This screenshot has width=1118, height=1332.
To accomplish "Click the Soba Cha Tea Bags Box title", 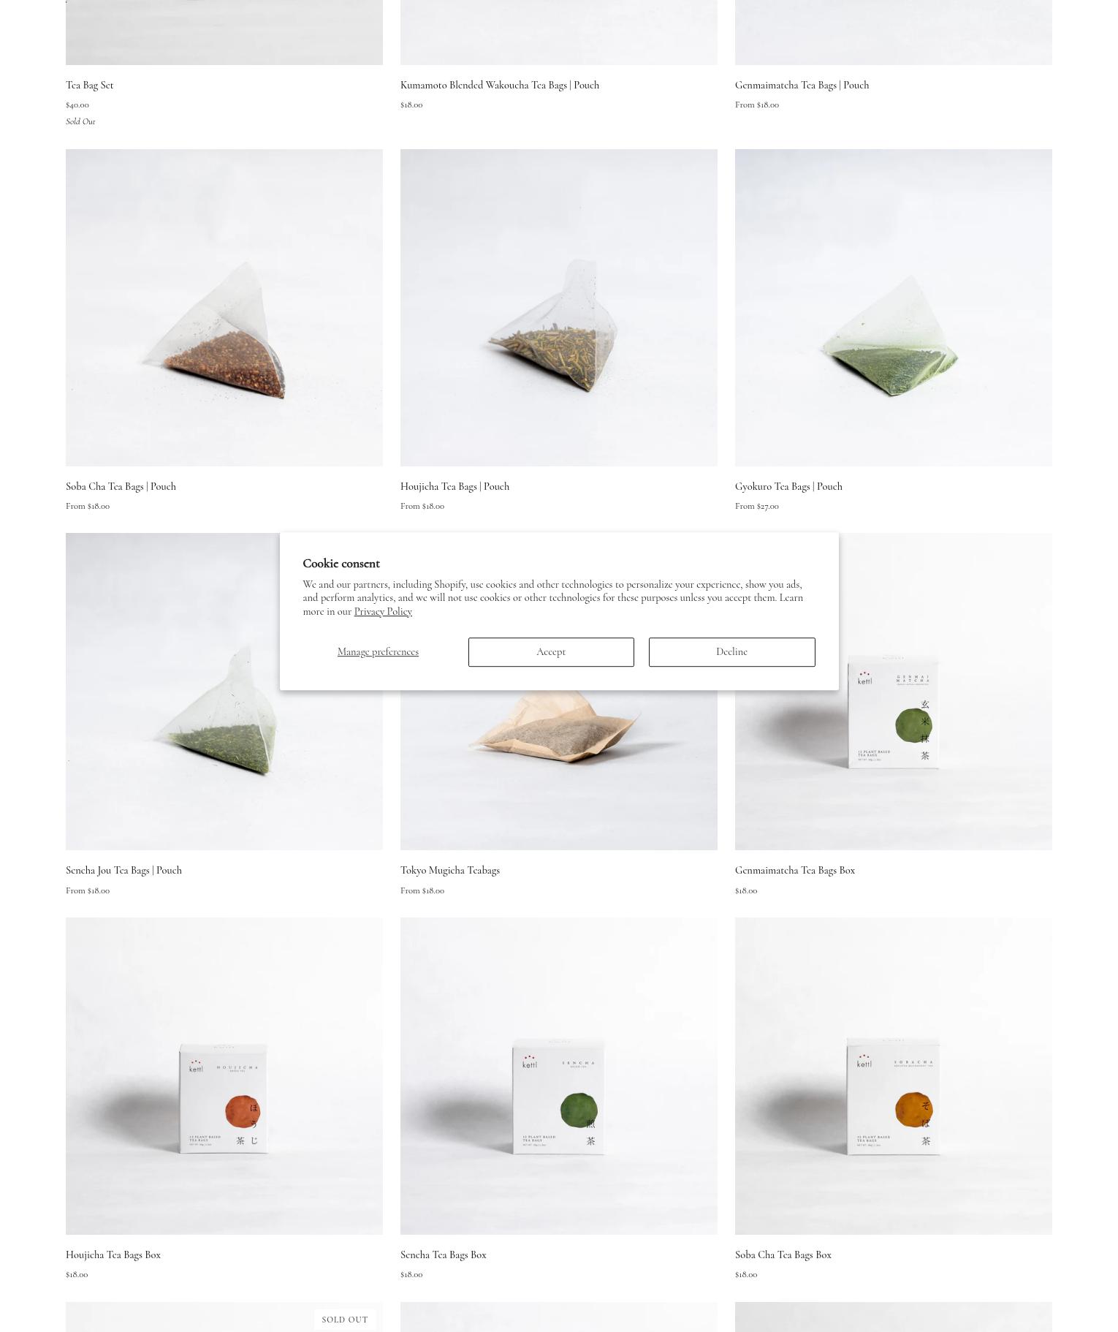I will [x=783, y=1255].
